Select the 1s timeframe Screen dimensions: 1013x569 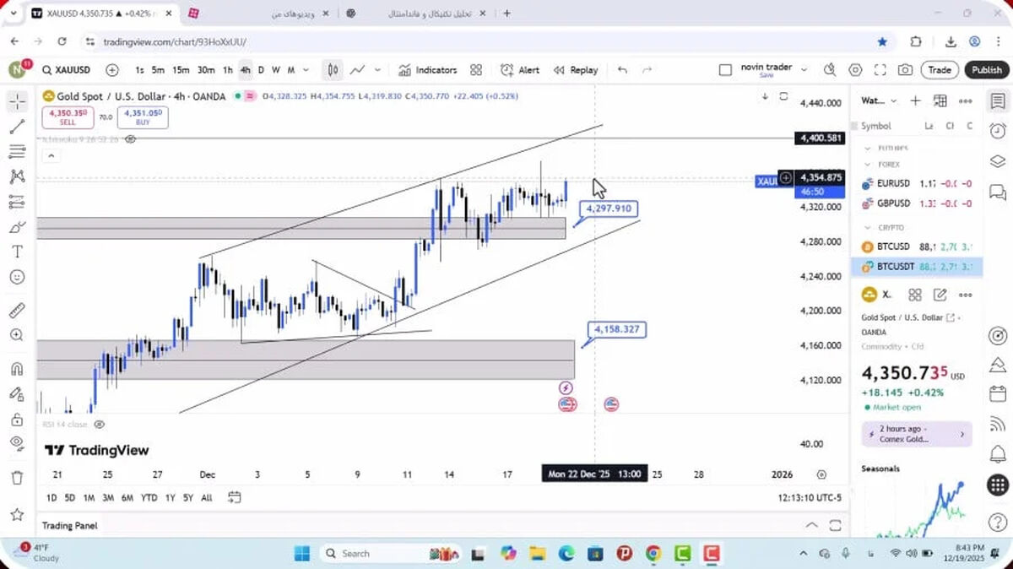tap(139, 70)
